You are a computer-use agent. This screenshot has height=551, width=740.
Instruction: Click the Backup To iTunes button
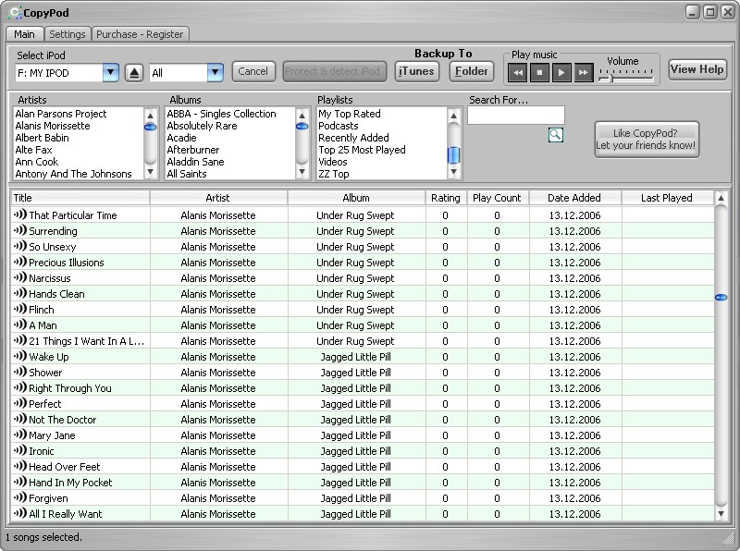pos(416,71)
